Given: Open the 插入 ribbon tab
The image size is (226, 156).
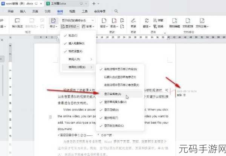Looking at the screenshot, I should pyautogui.click(x=23, y=11).
